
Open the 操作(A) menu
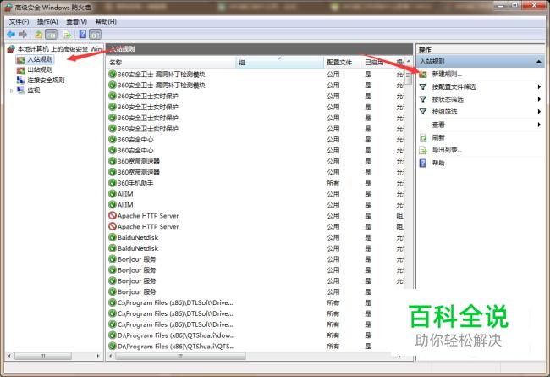point(47,22)
